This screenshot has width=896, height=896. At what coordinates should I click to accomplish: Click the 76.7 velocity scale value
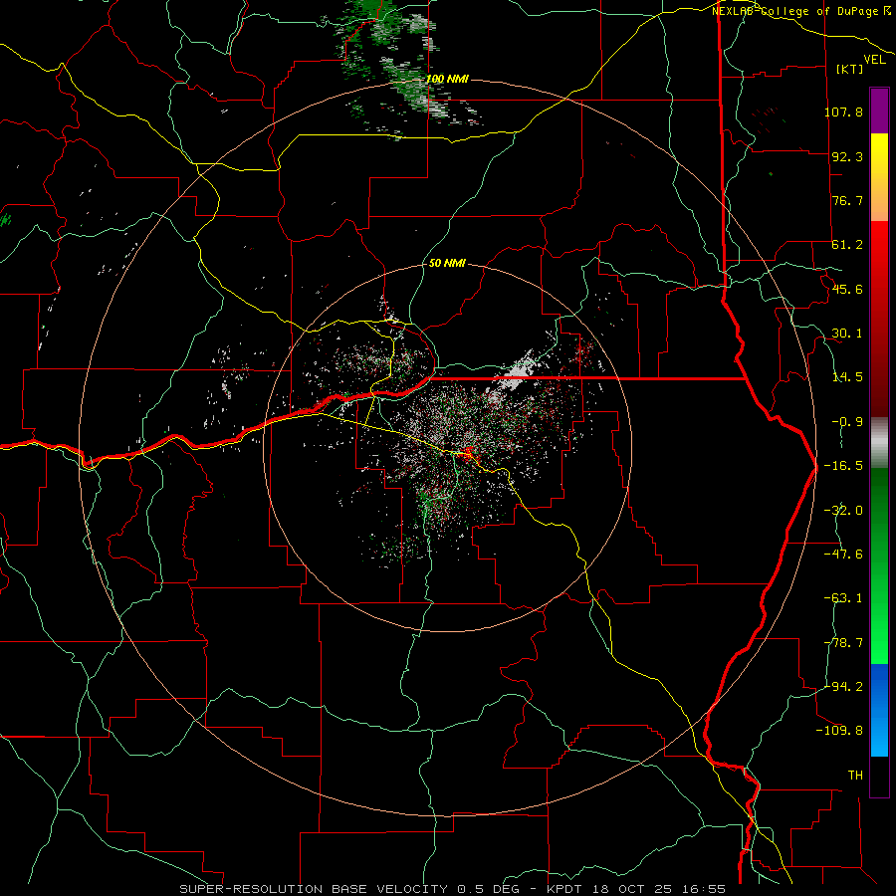[x=847, y=200]
